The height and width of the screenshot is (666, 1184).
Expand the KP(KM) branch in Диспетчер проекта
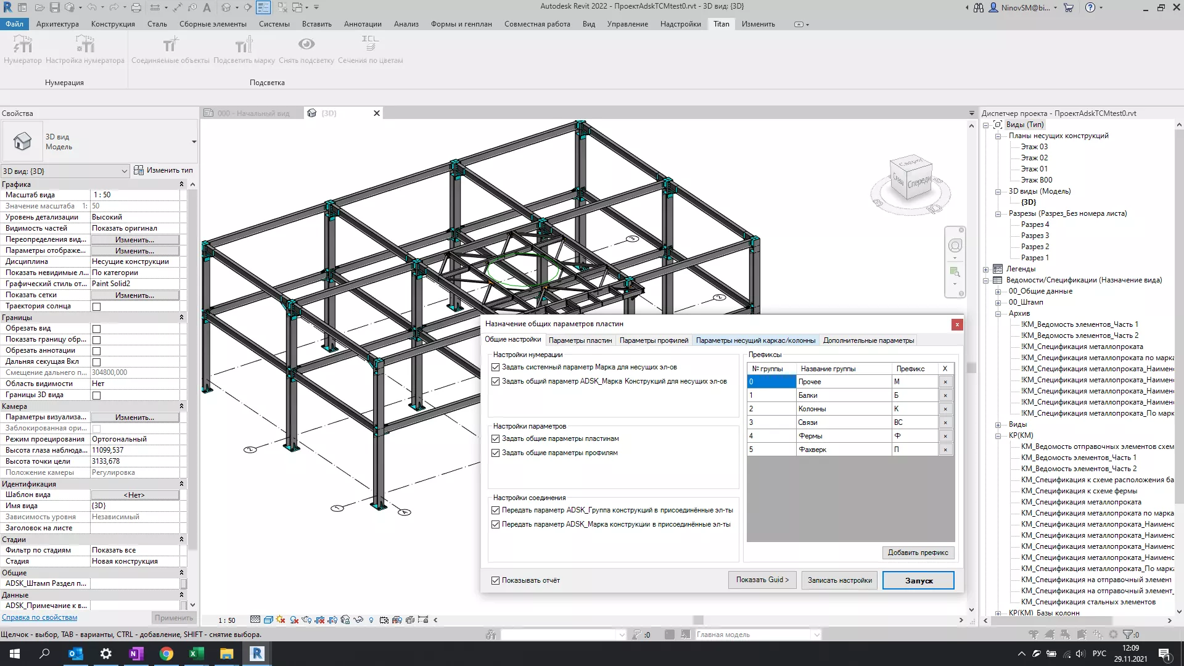pyautogui.click(x=999, y=435)
